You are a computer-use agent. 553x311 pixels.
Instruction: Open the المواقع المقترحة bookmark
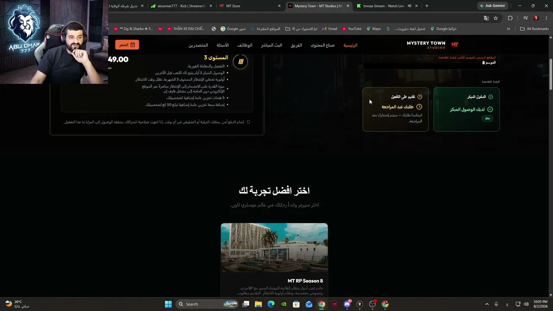coord(264,29)
